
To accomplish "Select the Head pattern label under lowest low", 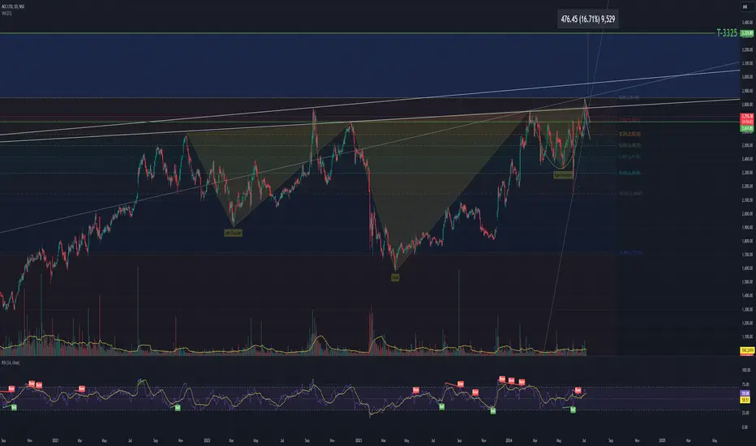I will click(x=395, y=277).
